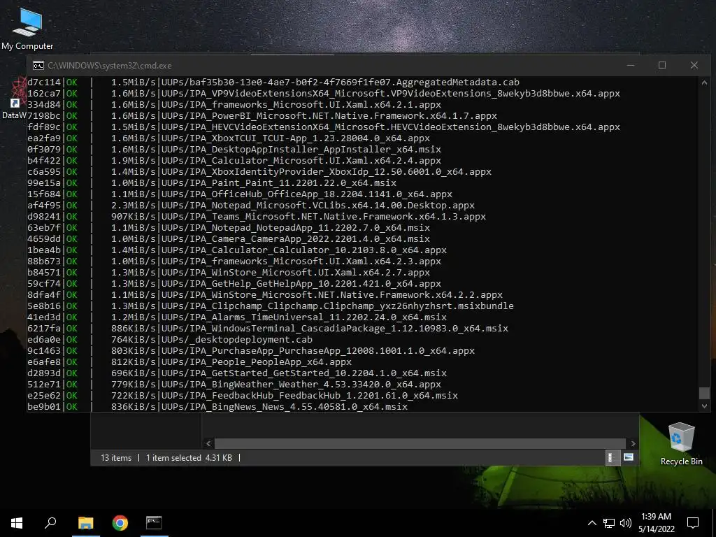
Task: Open taskbar search magnifier
Action: pyautogui.click(x=50, y=523)
